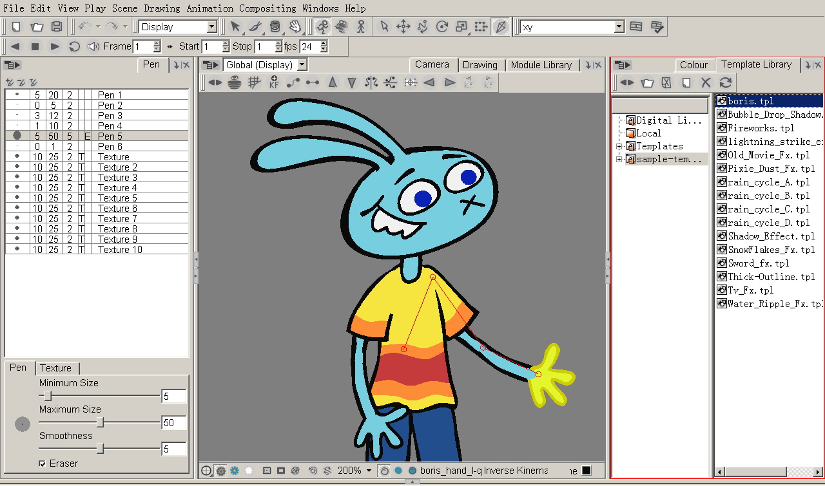Delete template with the X icon
The width and height of the screenshot is (825, 486).
point(706,82)
